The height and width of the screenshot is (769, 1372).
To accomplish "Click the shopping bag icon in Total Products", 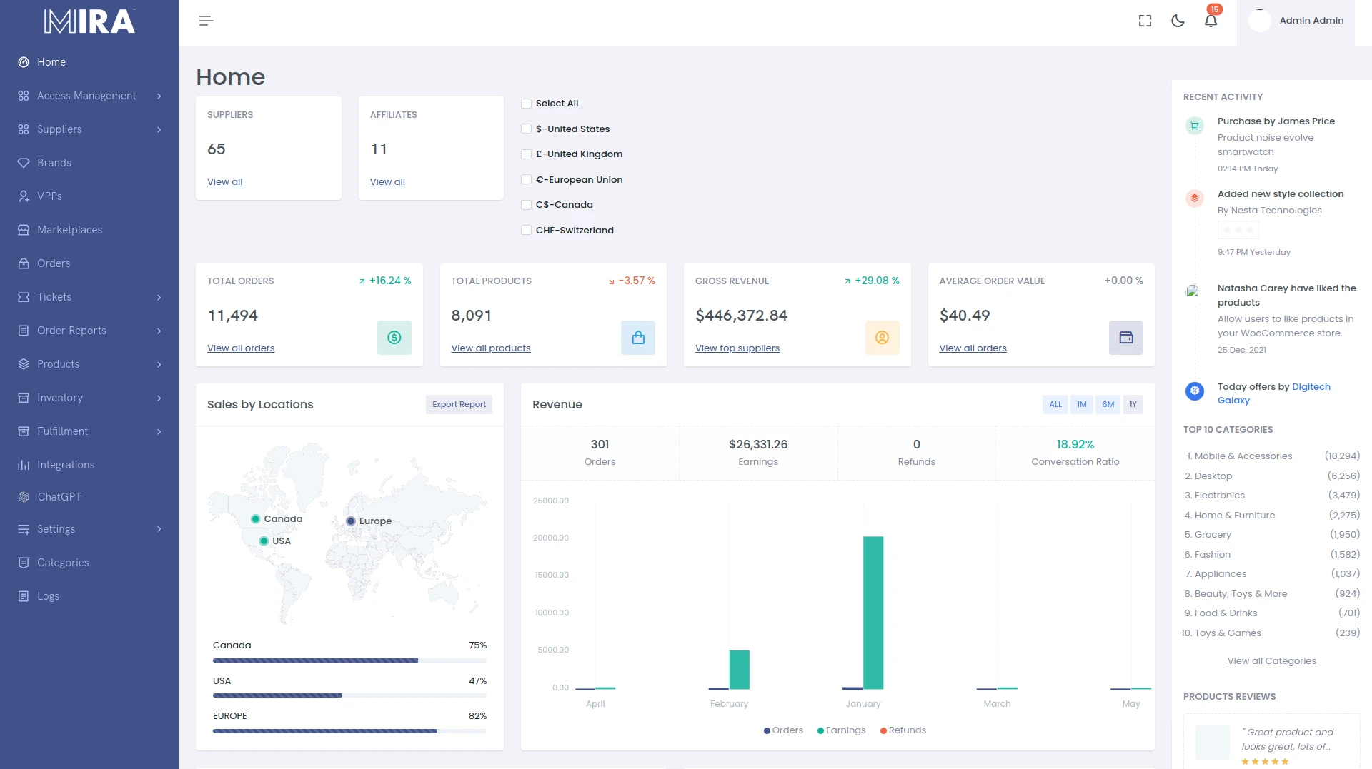I will click(x=637, y=338).
